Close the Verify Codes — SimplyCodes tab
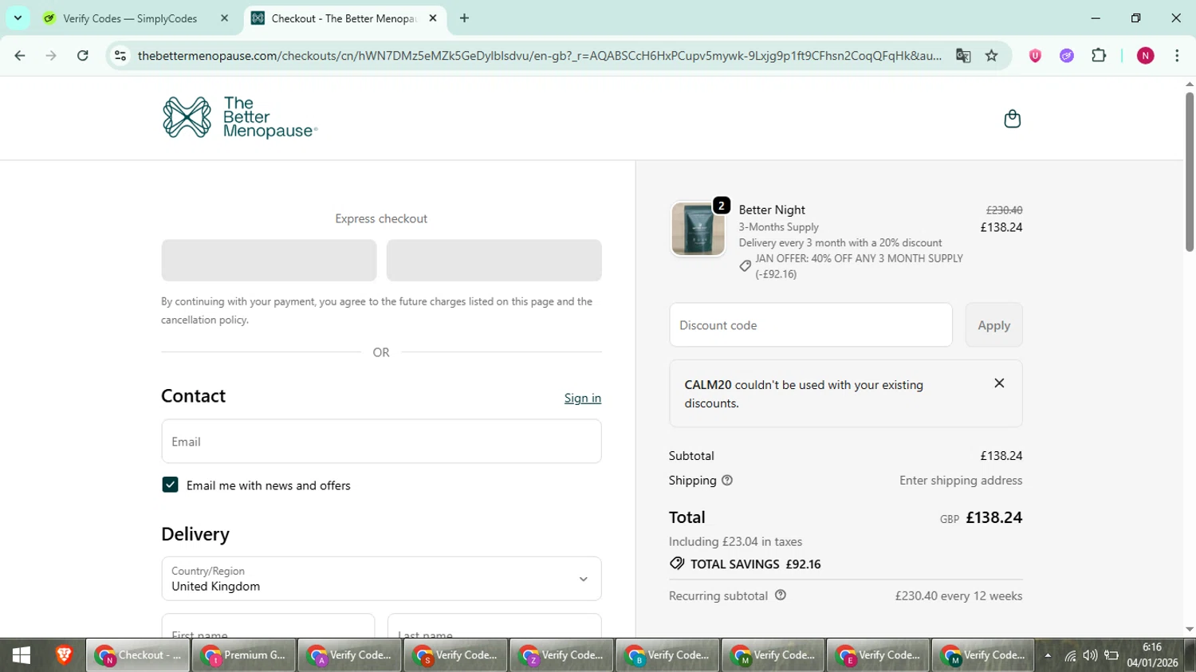Viewport: 1196px width, 672px height. [x=224, y=18]
